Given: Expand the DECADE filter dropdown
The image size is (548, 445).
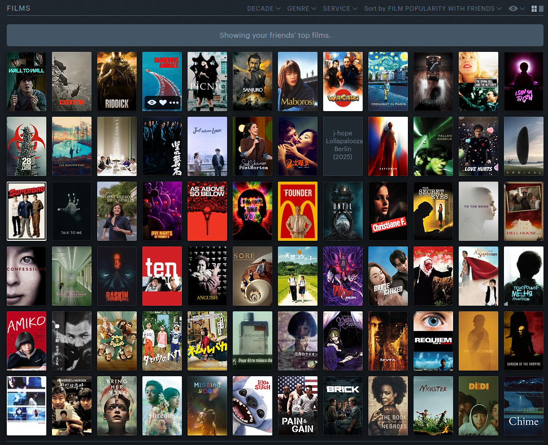Looking at the screenshot, I should [x=263, y=8].
